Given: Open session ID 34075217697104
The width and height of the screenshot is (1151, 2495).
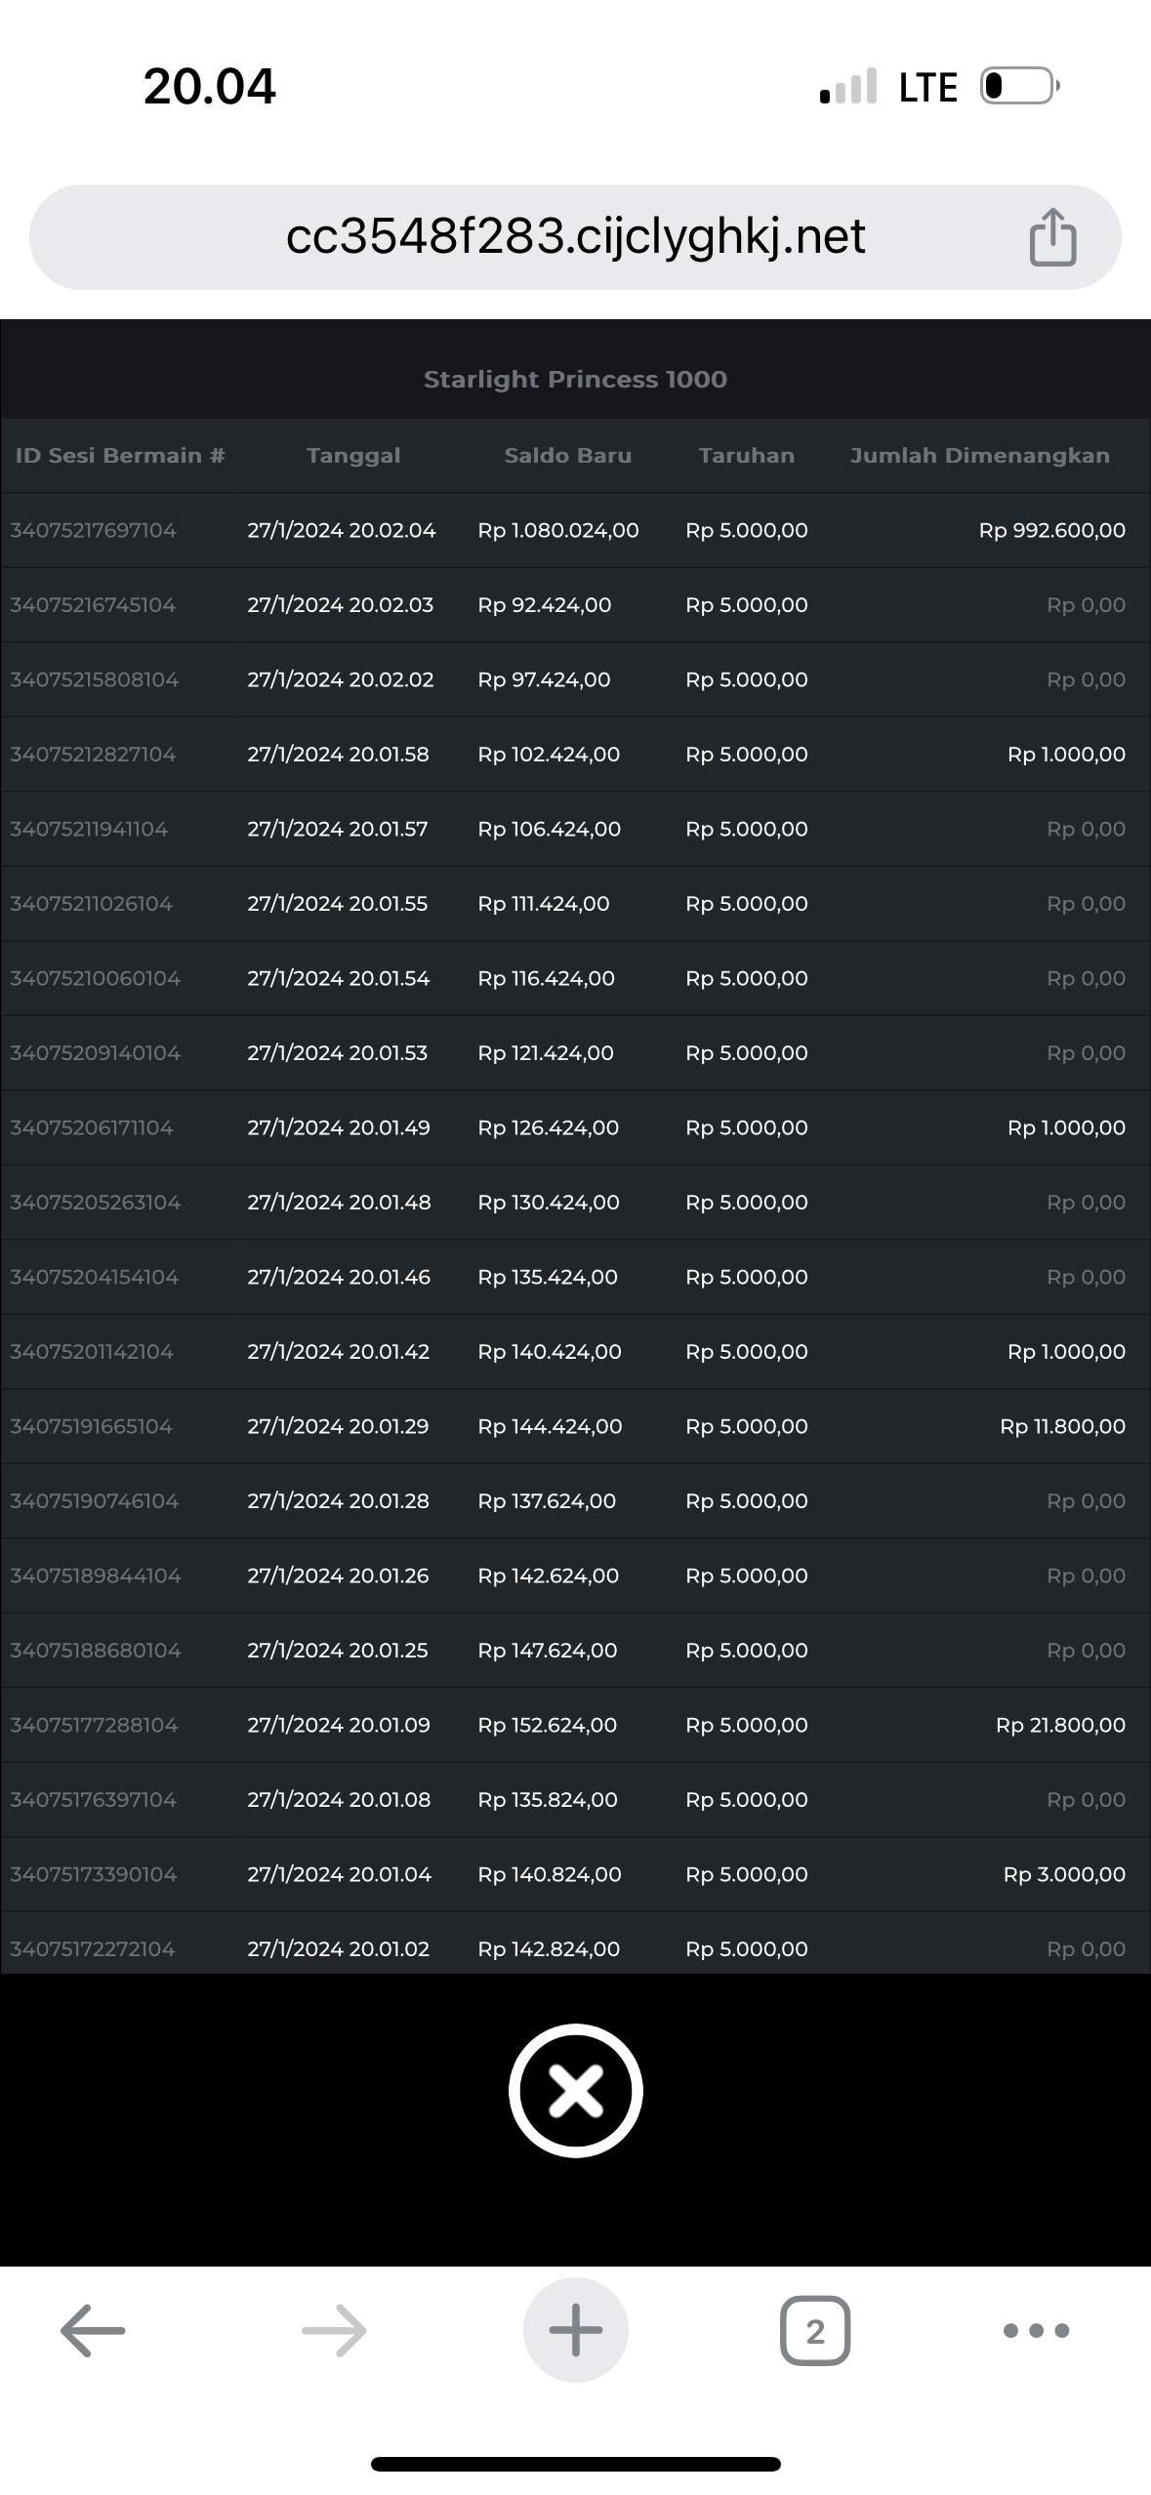Looking at the screenshot, I should coord(94,530).
